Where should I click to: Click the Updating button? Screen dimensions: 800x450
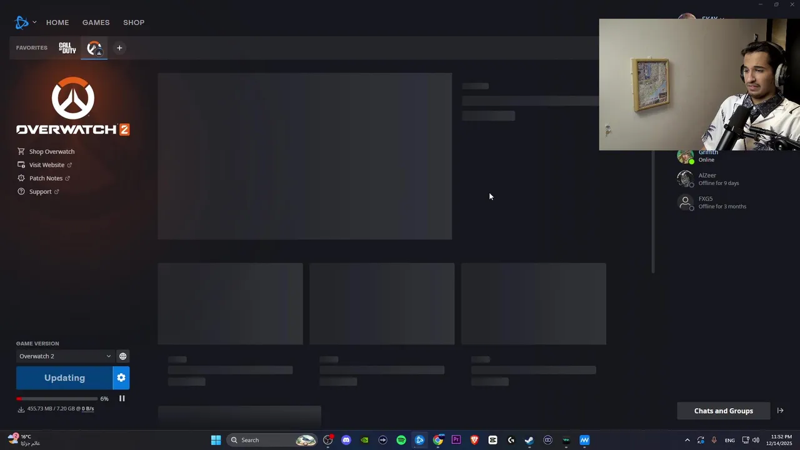tap(64, 377)
